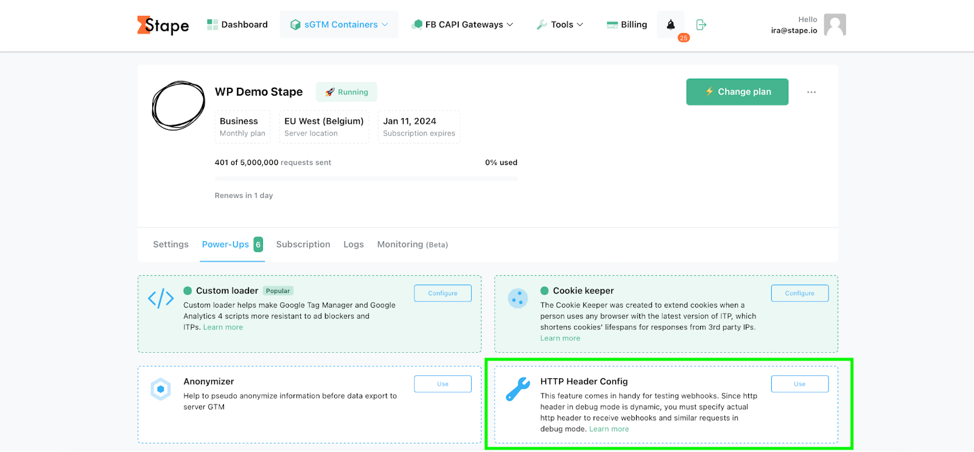Click the Dashboard grid icon
The width and height of the screenshot is (974, 452).
tap(212, 24)
